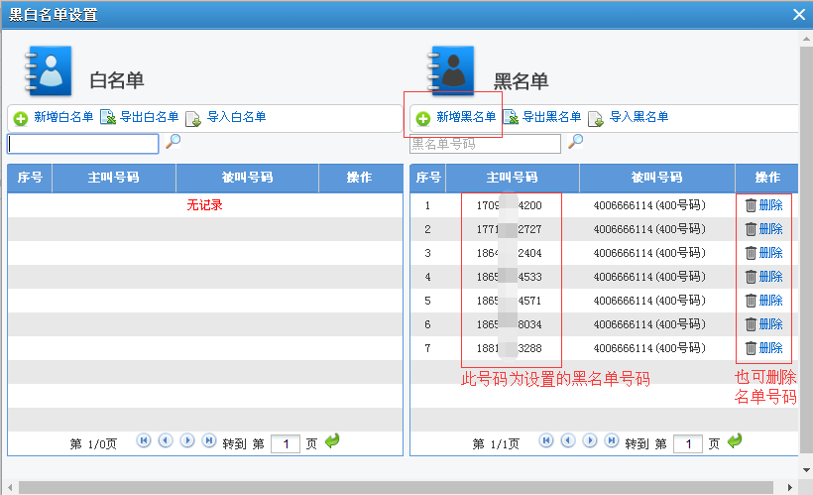
Task: Go to first page of the whitelist
Action: point(144,440)
